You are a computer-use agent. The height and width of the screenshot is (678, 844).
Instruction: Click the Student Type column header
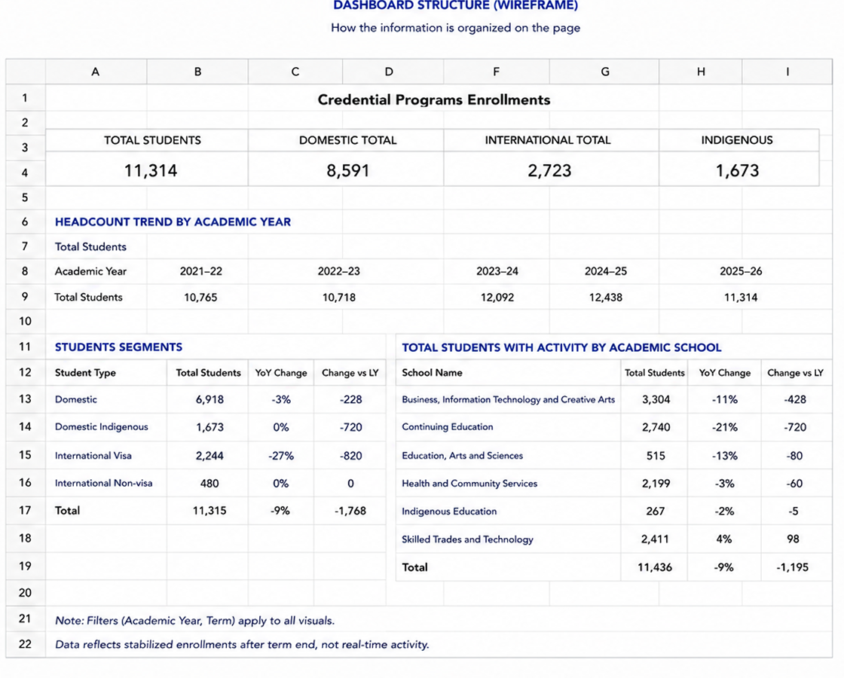tap(85, 372)
